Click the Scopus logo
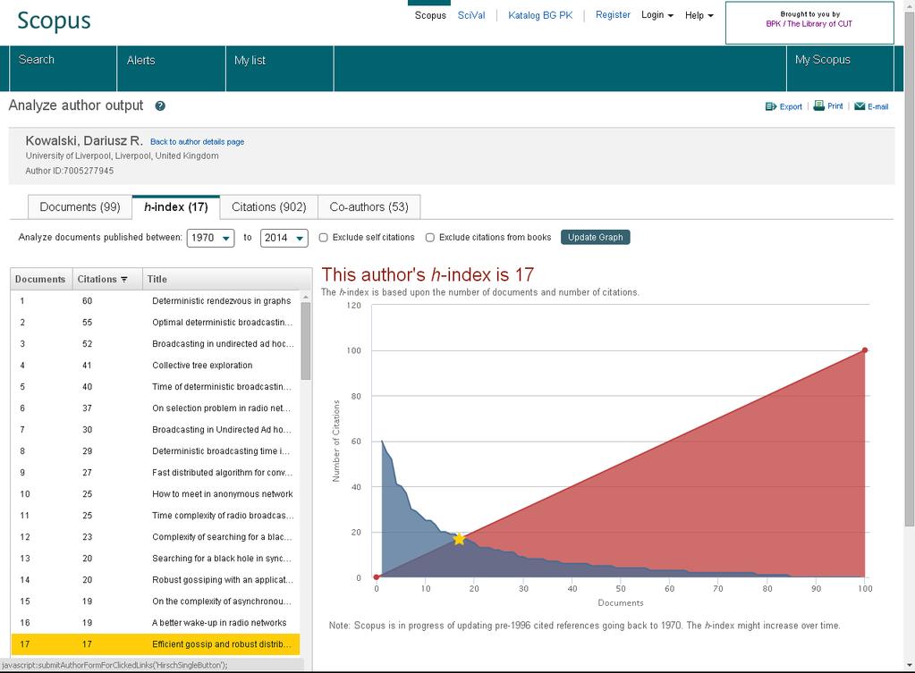915x673 pixels. point(54,21)
